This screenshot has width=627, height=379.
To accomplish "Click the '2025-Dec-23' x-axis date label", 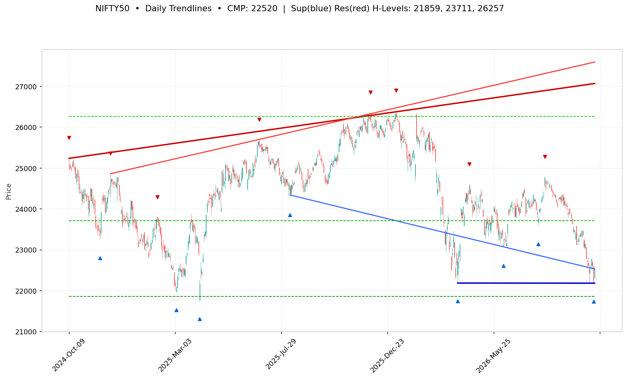I will 387,355.
